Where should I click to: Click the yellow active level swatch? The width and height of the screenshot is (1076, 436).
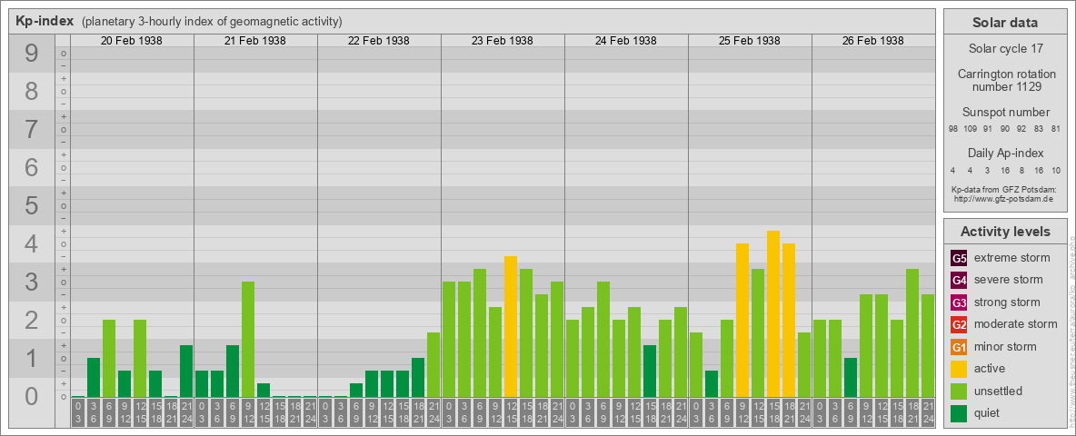pos(959,369)
